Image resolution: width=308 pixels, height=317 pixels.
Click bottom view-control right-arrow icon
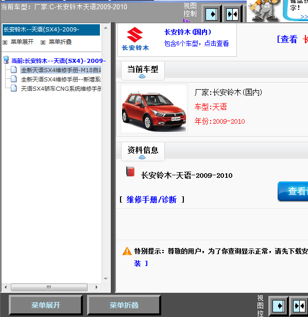(279, 306)
